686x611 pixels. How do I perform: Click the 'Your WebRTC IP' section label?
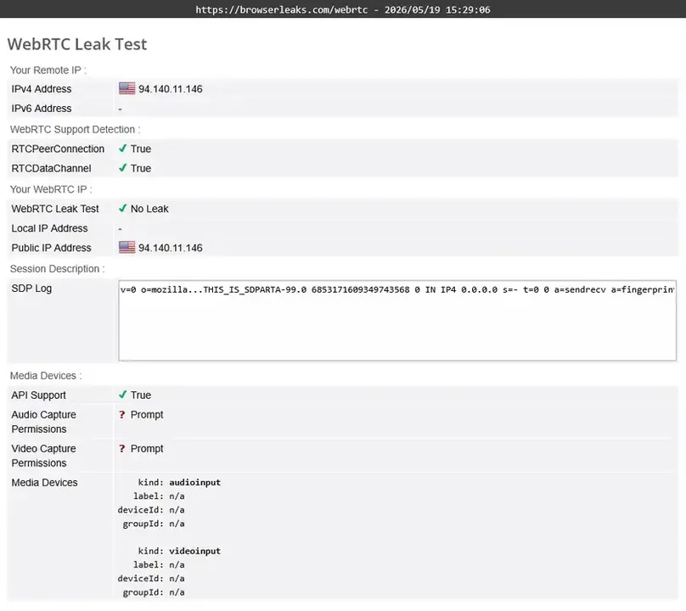tap(51, 189)
